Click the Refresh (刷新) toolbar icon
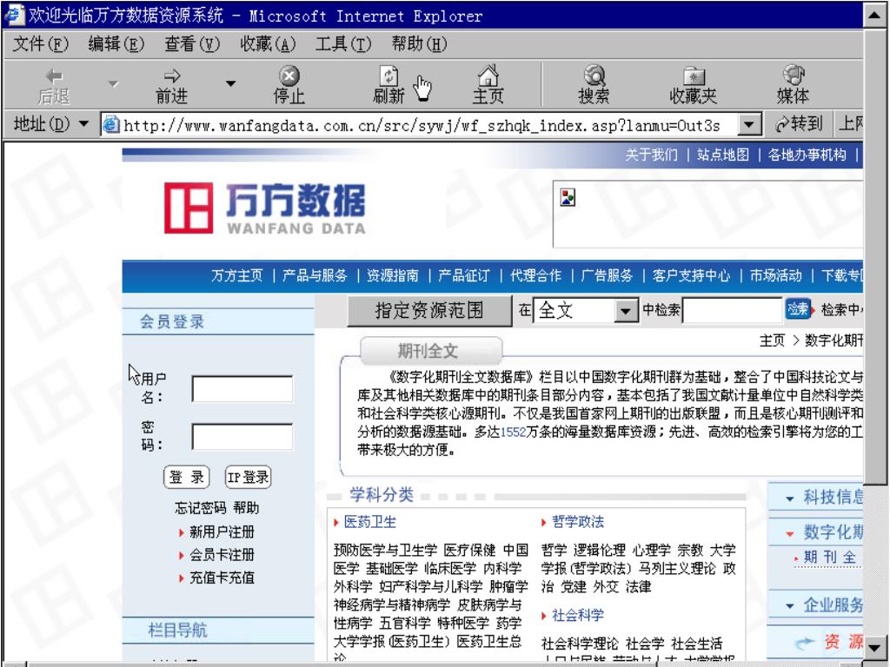890x667 pixels. pos(389,76)
